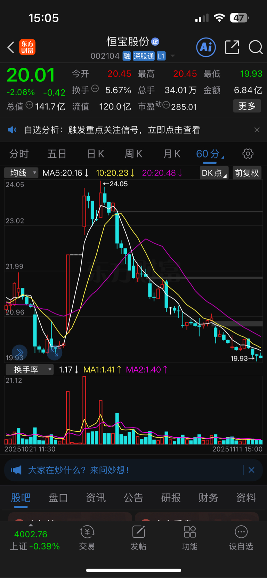Expand stock title dropdown arrow

[x=172, y=56]
